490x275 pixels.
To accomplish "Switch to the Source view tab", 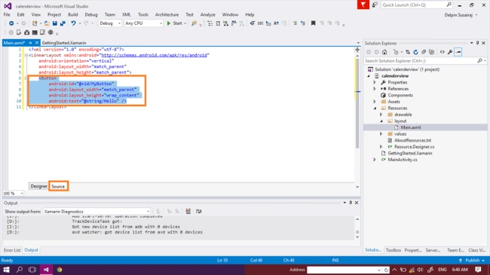I will [x=58, y=186].
